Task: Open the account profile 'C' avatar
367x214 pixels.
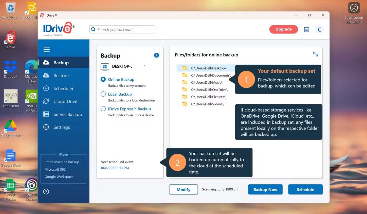Action: (x=319, y=29)
